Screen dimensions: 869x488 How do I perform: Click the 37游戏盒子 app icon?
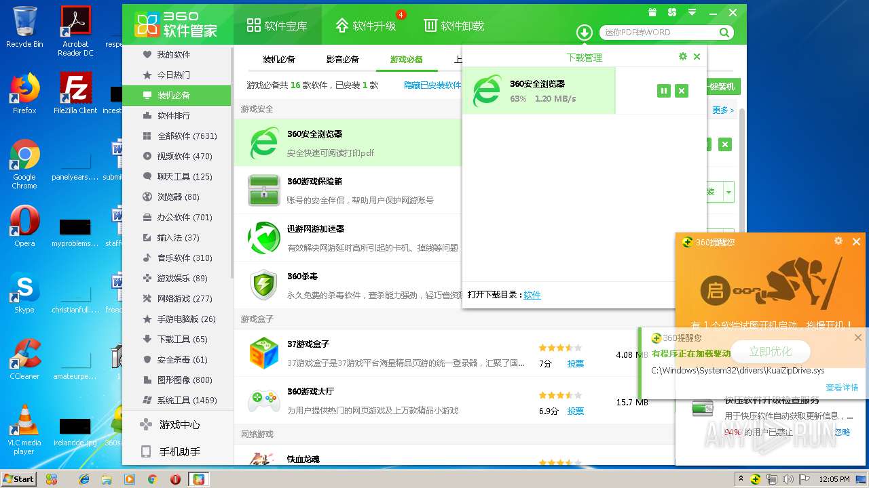click(264, 353)
